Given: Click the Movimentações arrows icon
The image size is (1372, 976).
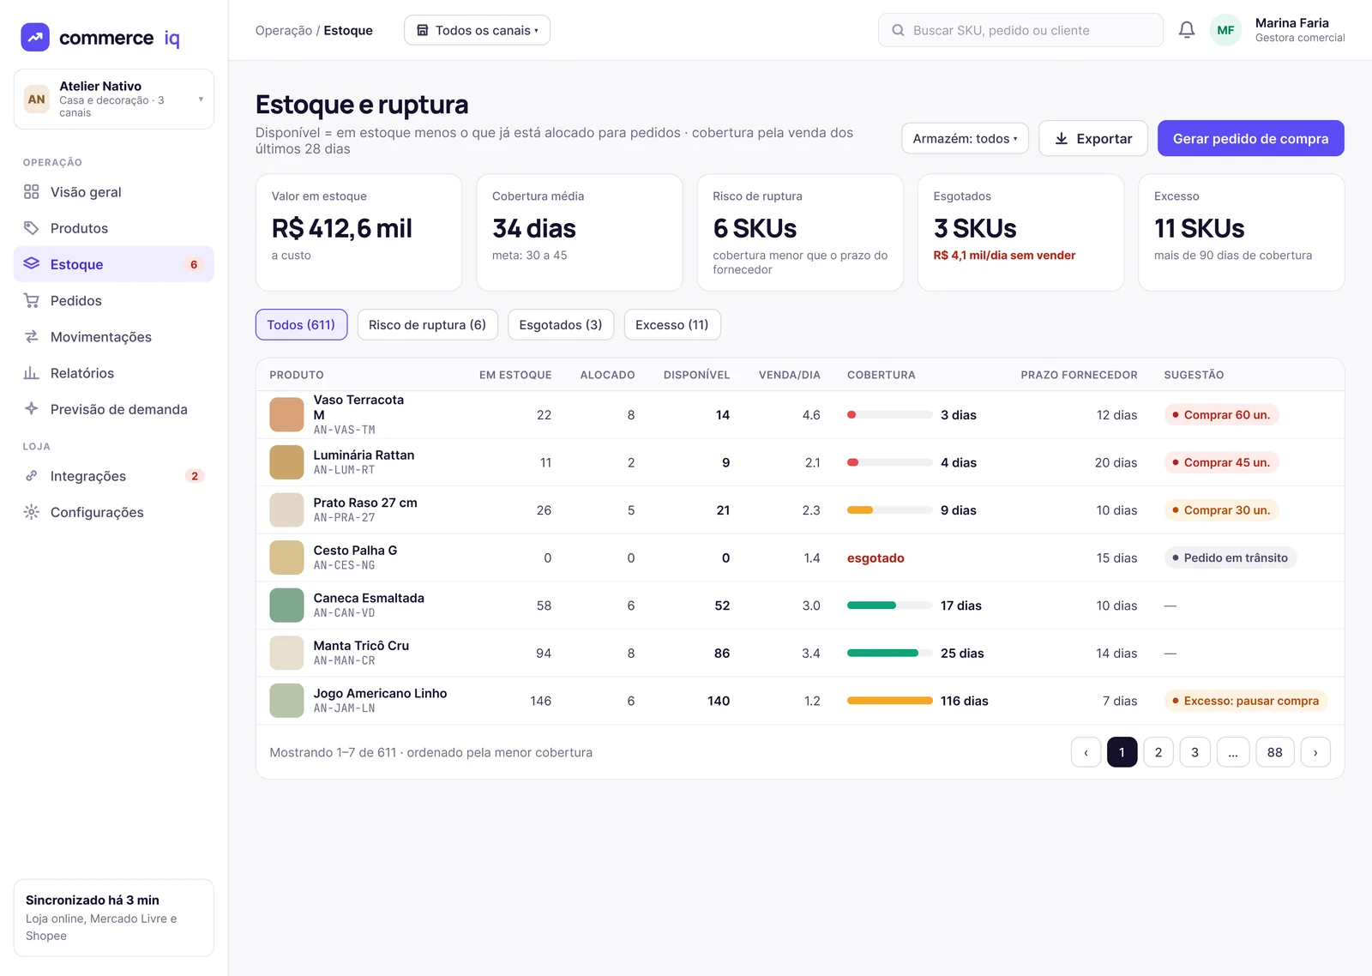Looking at the screenshot, I should [32, 337].
